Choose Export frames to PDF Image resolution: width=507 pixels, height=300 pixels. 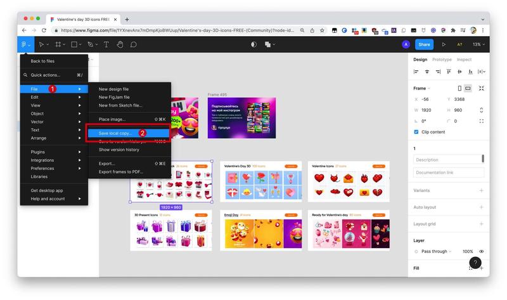[130, 172]
